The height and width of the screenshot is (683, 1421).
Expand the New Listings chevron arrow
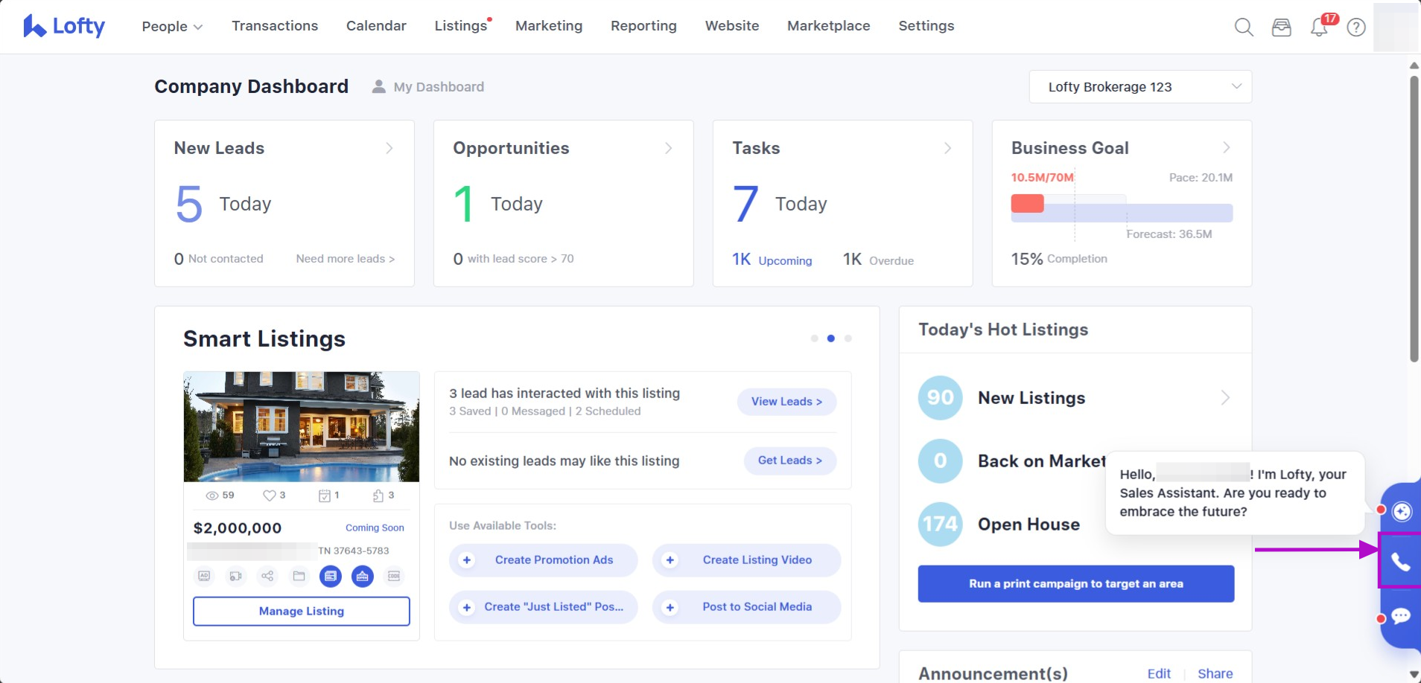(1225, 398)
